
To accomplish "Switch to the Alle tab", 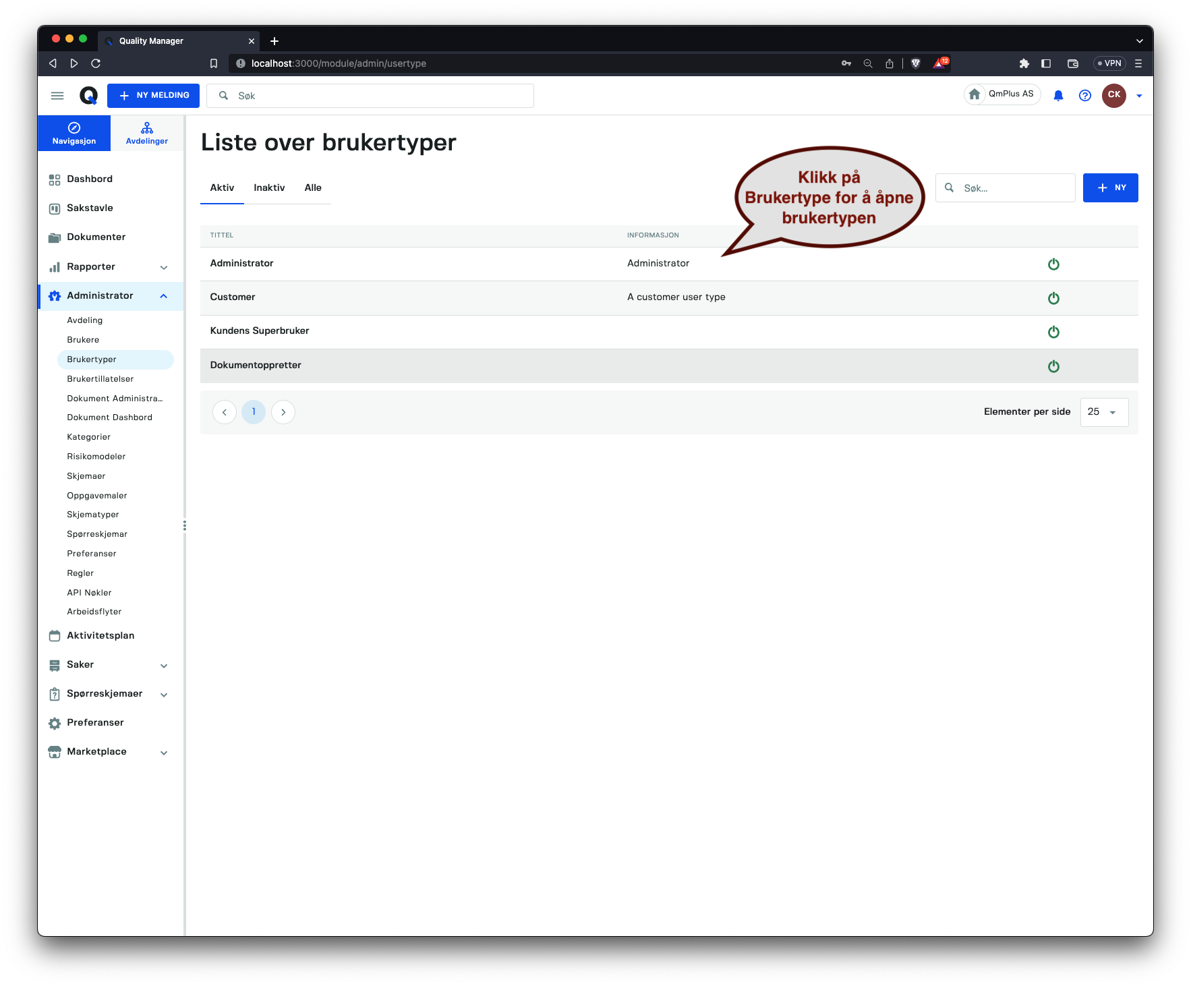I will pyautogui.click(x=313, y=188).
